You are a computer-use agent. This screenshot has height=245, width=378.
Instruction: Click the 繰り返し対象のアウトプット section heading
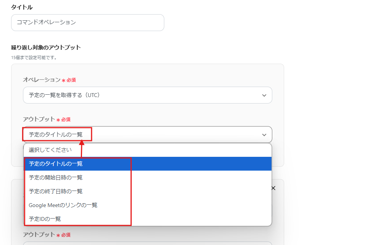(x=46, y=48)
